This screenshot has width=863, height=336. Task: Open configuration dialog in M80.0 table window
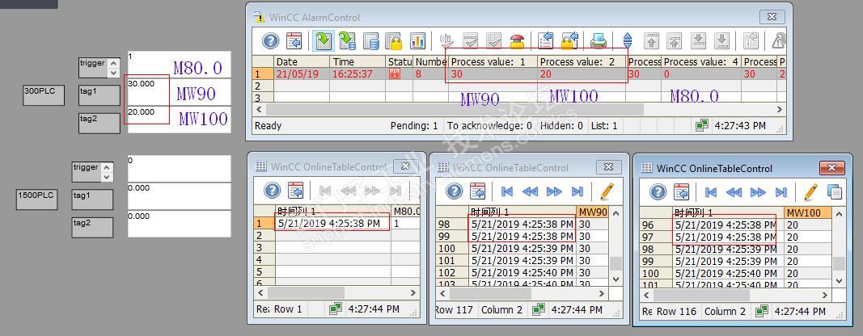click(295, 191)
